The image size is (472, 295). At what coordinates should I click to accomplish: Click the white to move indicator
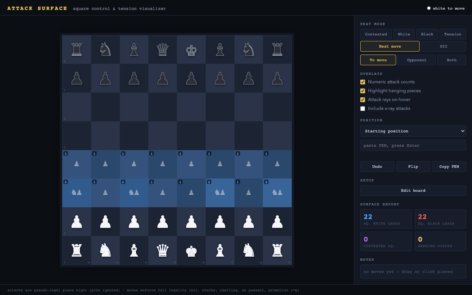[446, 8]
